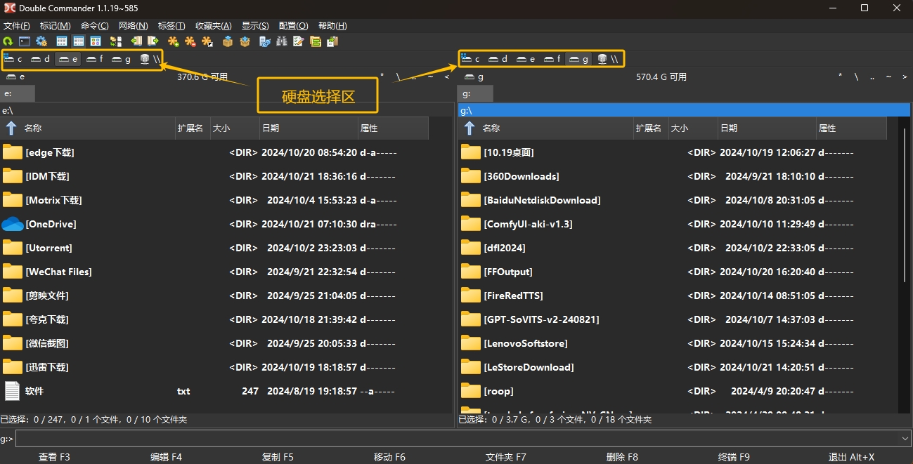The image size is (913, 464).
Task: Open the 配置(O) menu
Action: pyautogui.click(x=293, y=26)
